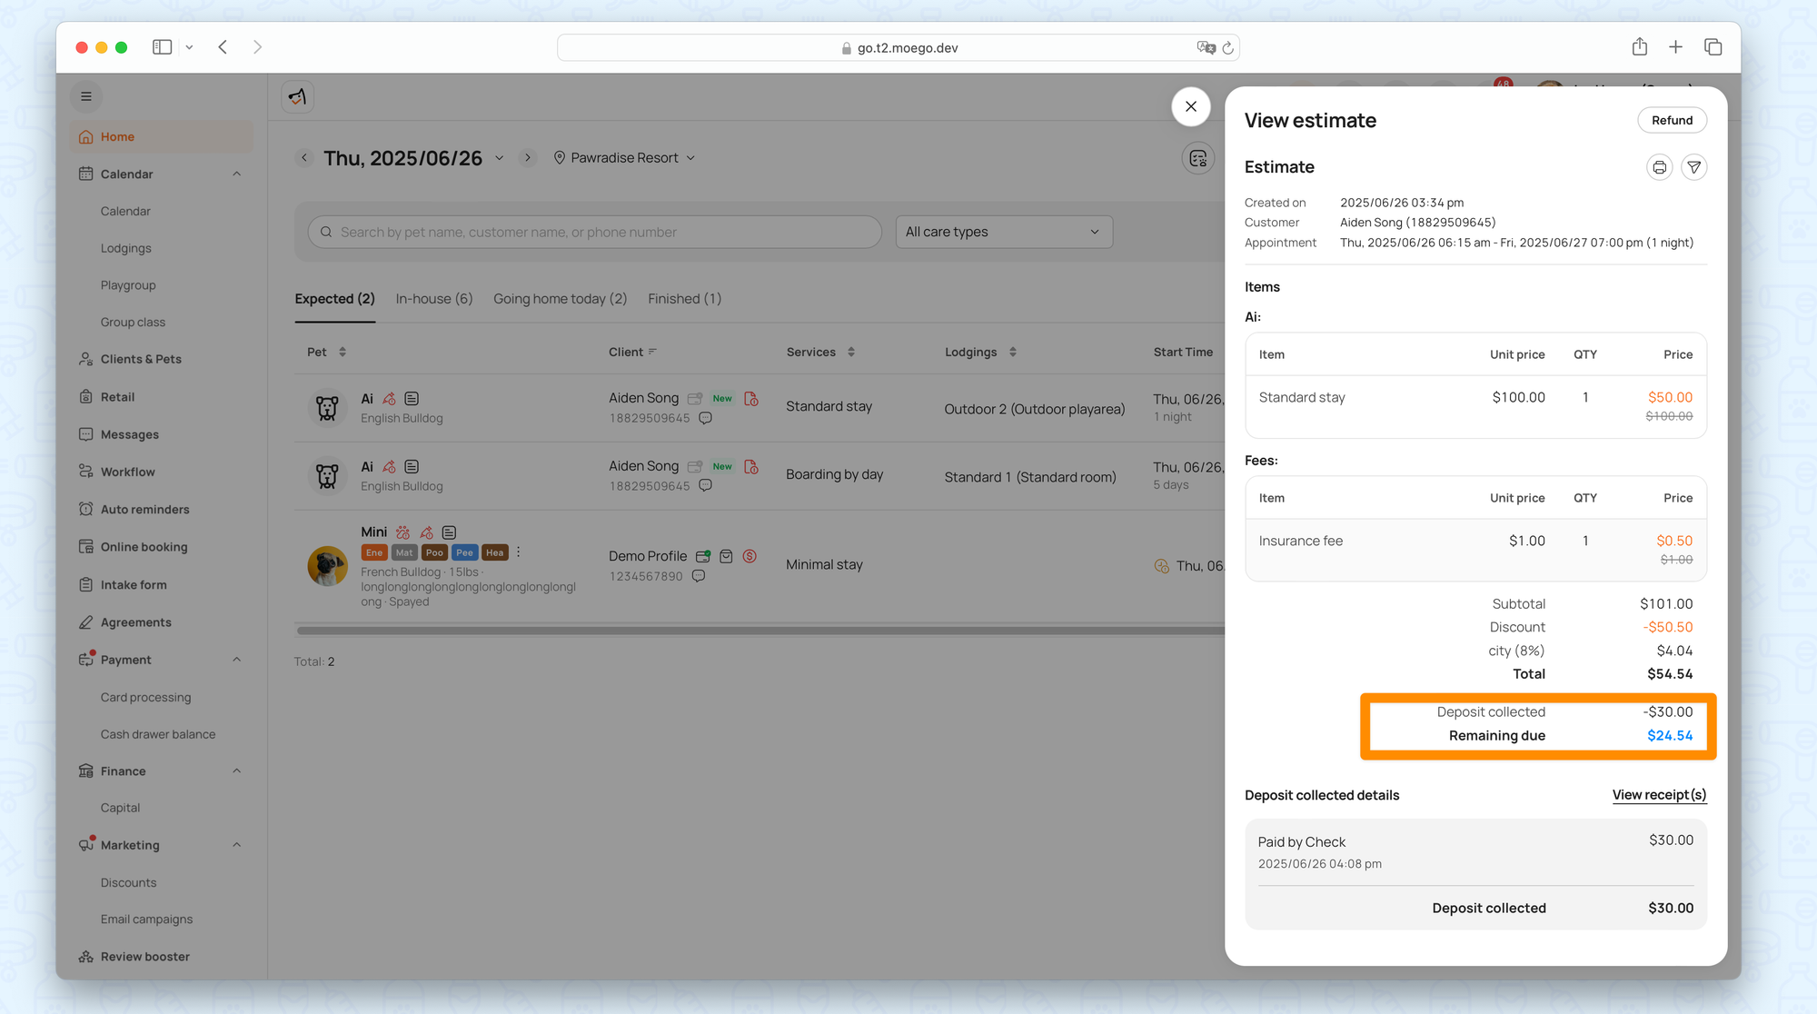Click the send estimate paper-plane icon
This screenshot has width=1817, height=1014.
pos(1693,167)
